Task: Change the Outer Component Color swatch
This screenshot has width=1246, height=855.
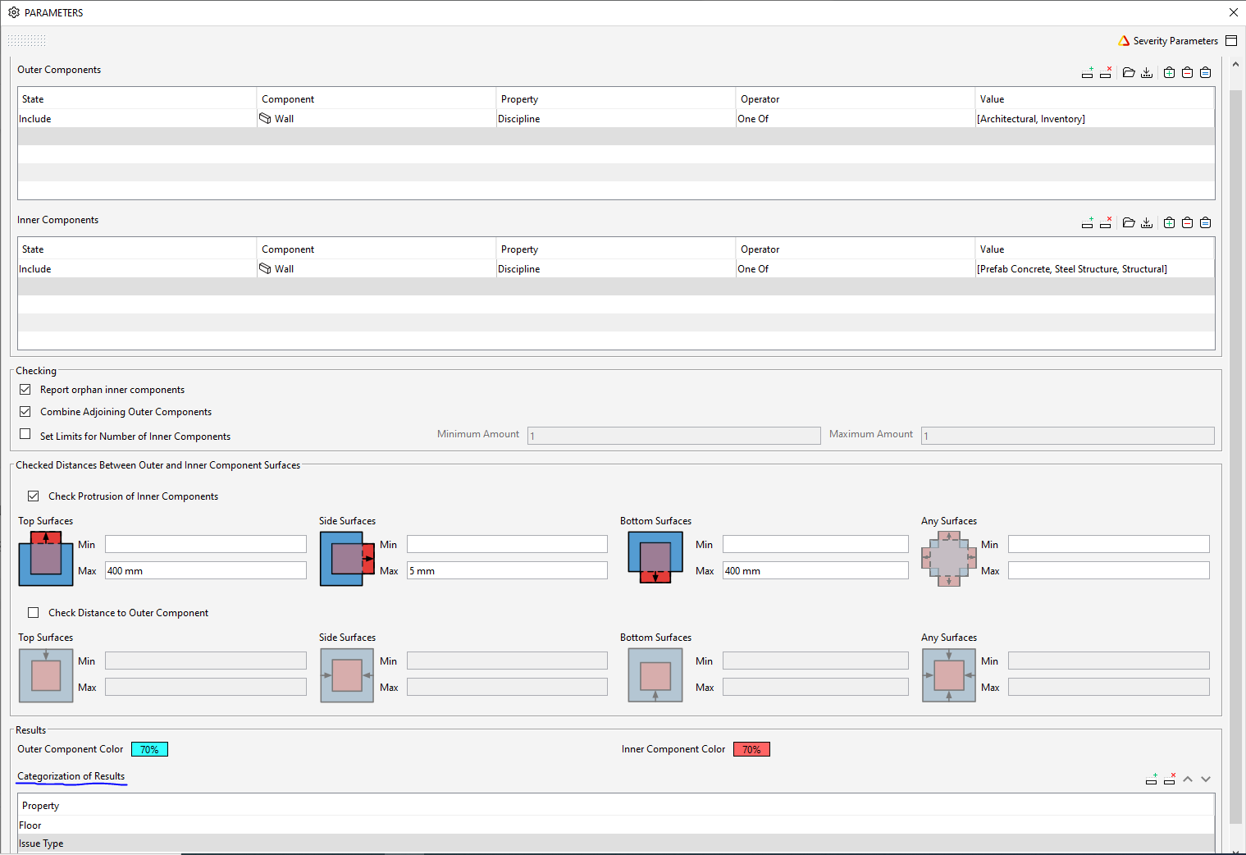Action: (149, 749)
